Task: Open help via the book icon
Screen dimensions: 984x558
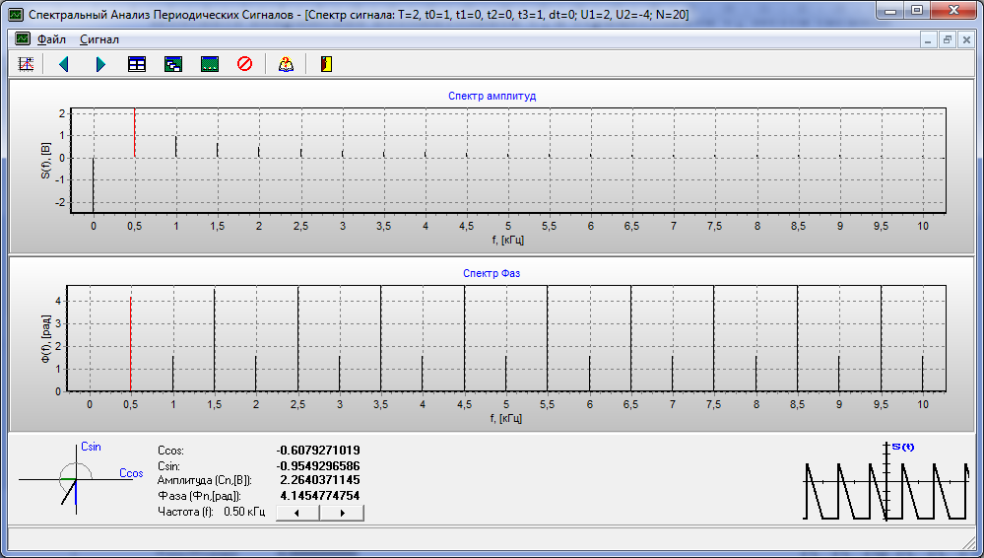Action: [x=287, y=64]
